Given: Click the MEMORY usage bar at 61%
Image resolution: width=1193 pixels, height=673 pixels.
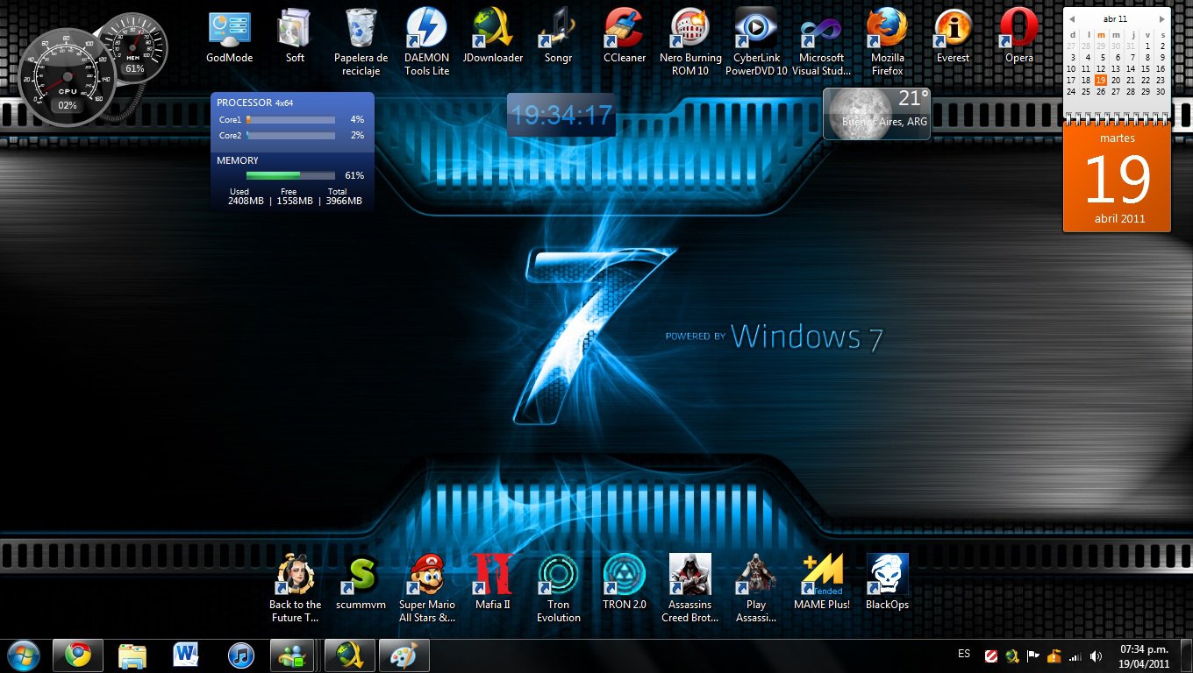Looking at the screenshot, I should (x=290, y=175).
